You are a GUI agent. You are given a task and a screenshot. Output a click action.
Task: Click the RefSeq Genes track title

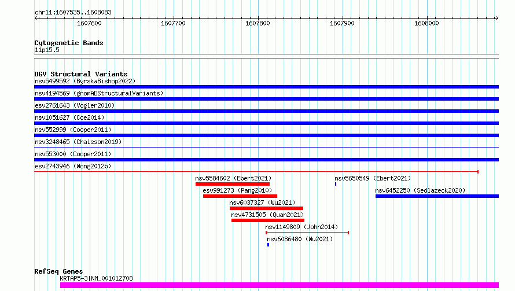pos(58,271)
